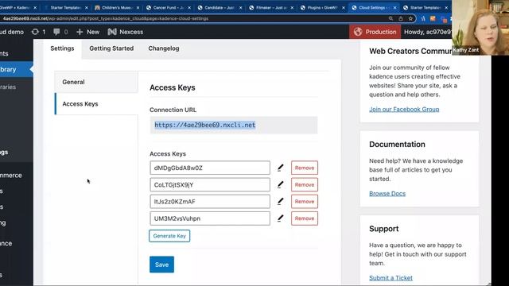Screen dimensions: 509x286
Task: Close the Cloud Settings browser tab
Action: [394, 7]
